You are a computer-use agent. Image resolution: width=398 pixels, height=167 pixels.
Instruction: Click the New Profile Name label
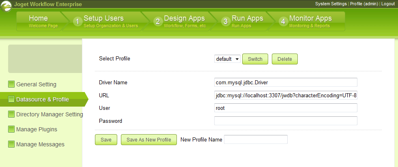(201, 139)
